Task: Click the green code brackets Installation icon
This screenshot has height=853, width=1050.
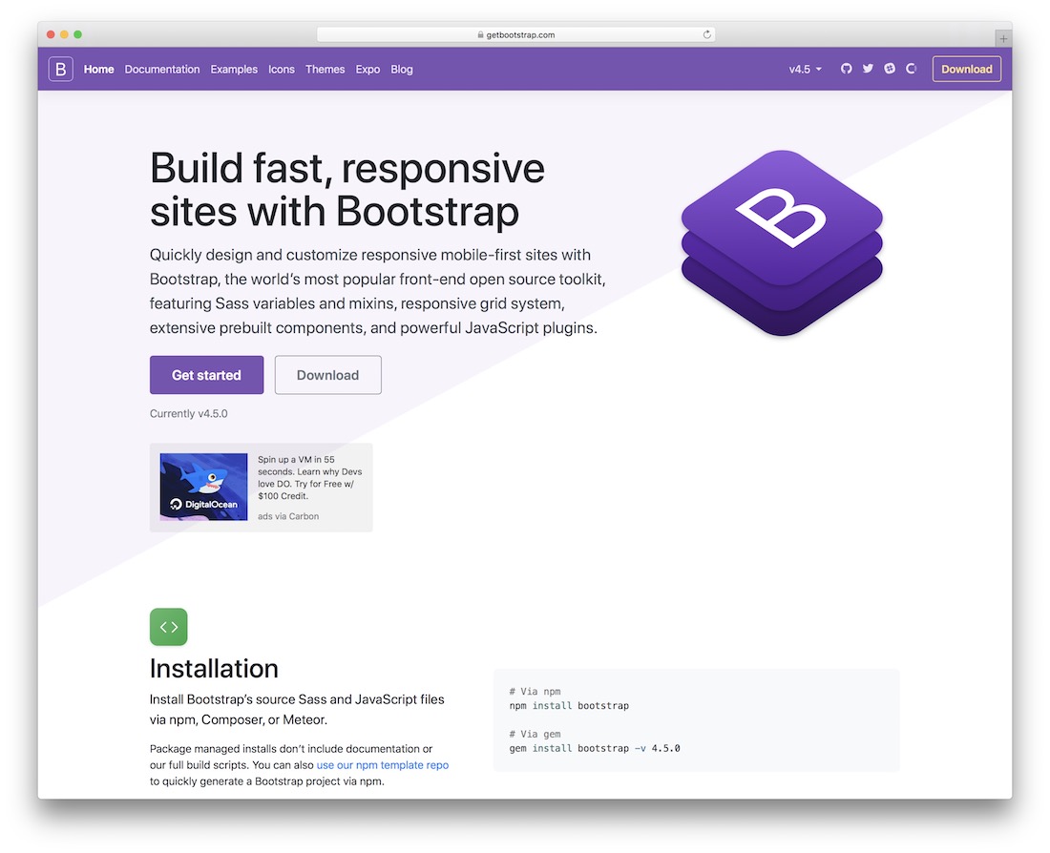Action: tap(169, 627)
